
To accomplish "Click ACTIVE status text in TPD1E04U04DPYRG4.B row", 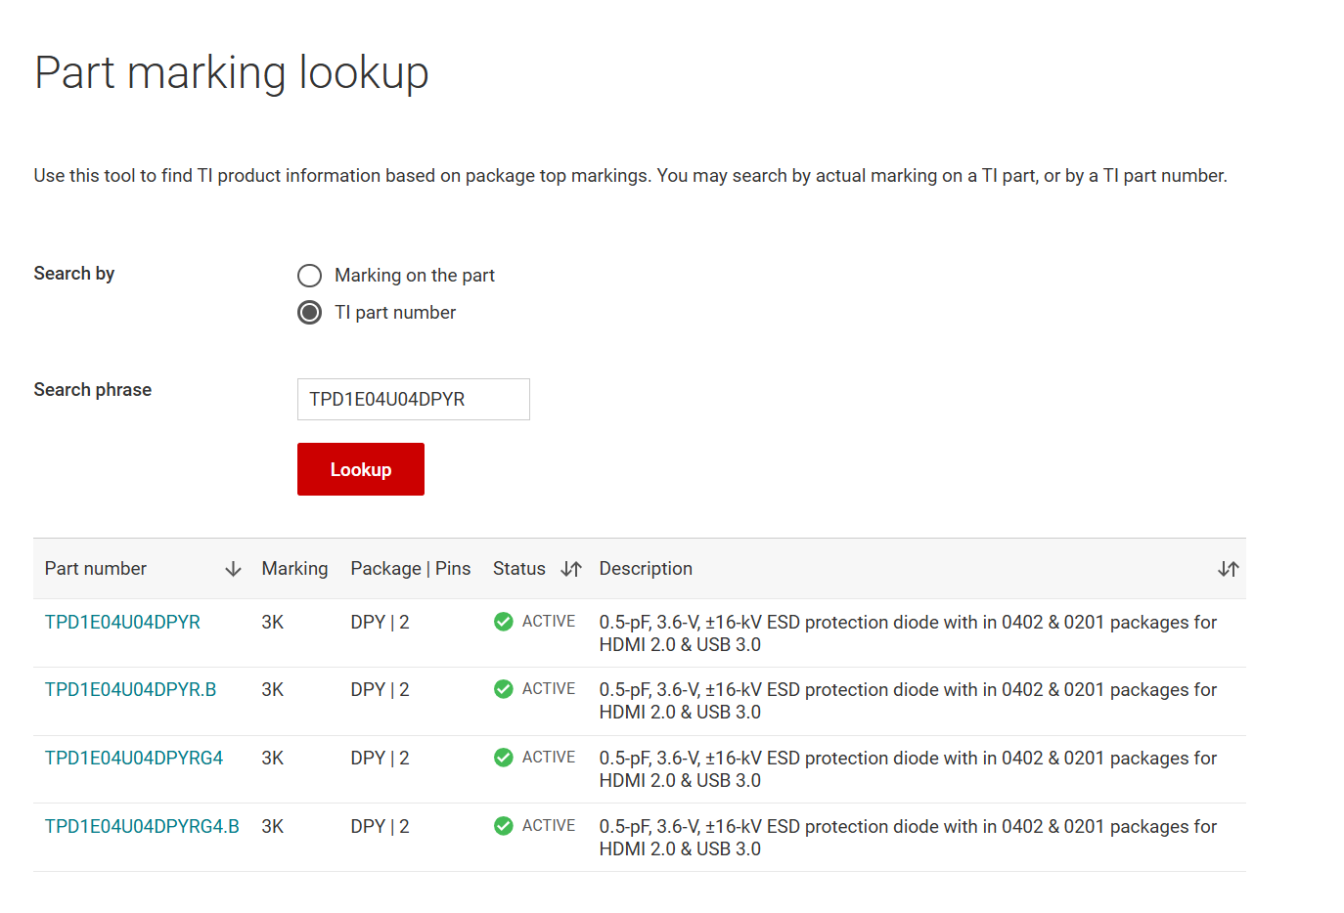I will coord(549,826).
